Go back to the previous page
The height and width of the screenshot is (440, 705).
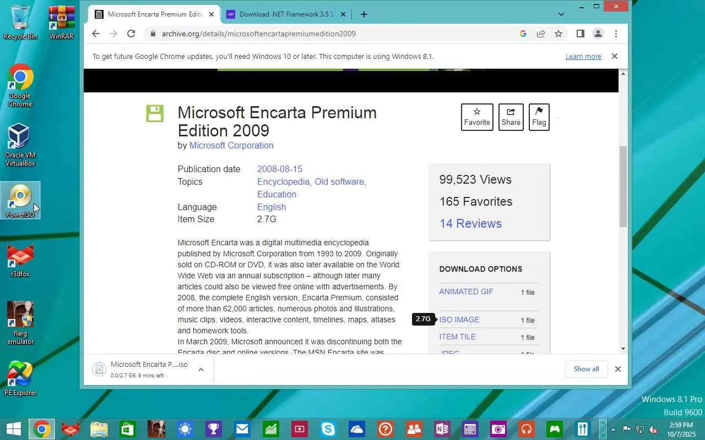coord(96,34)
